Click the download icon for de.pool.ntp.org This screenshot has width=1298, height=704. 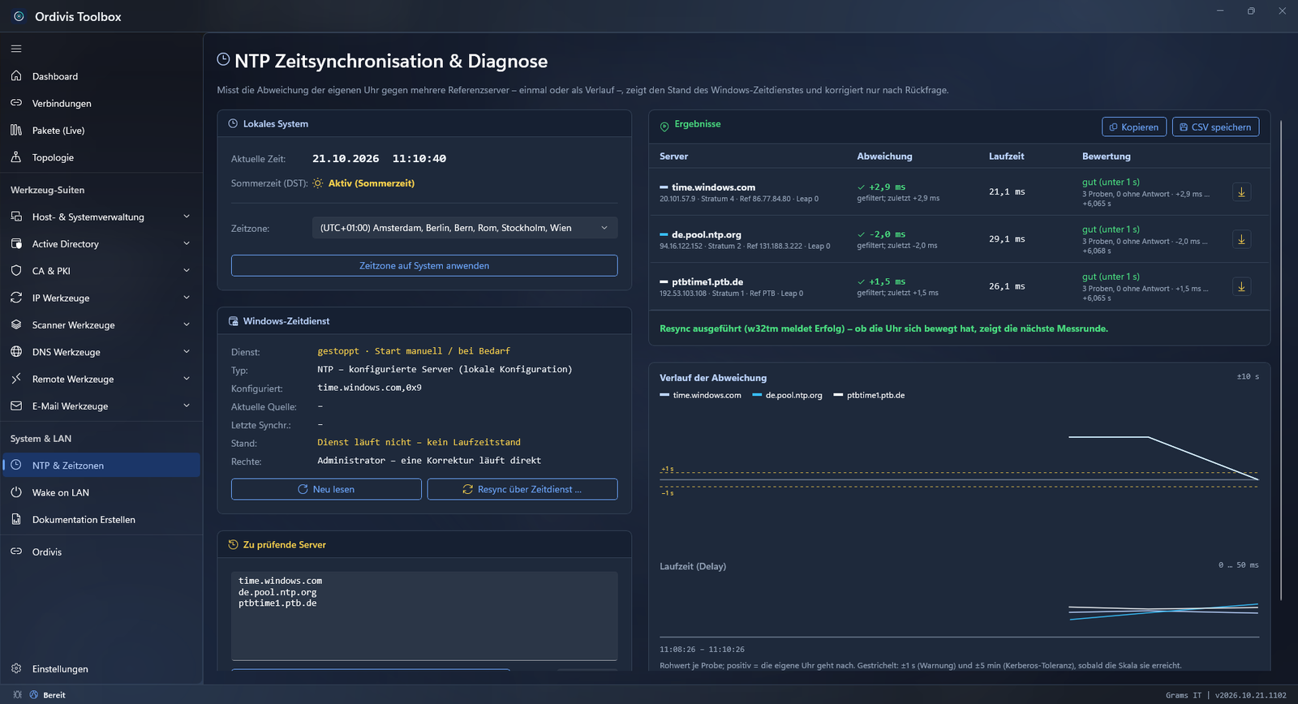1241,239
